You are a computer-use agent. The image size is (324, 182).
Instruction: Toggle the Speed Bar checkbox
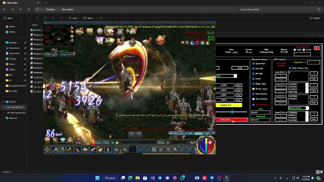253,63
